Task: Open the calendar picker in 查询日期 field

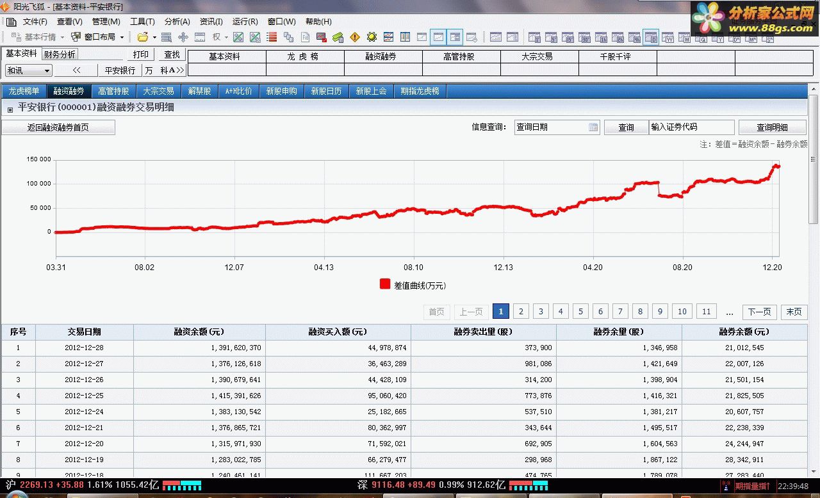Action: [x=593, y=127]
